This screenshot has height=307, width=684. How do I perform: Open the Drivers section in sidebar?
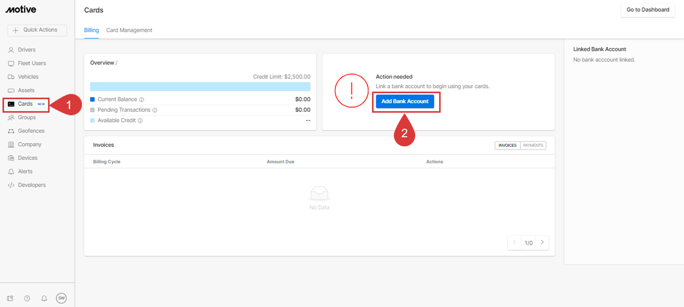(x=26, y=50)
